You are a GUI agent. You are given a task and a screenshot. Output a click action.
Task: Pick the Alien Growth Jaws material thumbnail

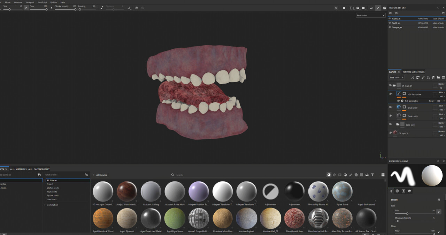pos(294,219)
